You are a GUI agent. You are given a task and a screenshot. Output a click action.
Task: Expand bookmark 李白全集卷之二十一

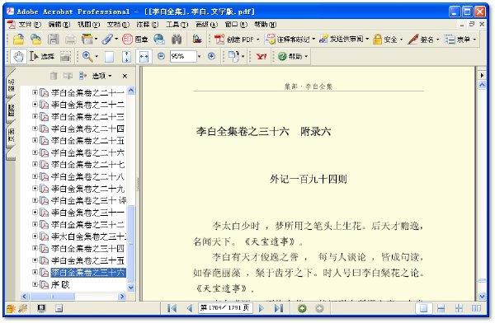click(x=35, y=92)
